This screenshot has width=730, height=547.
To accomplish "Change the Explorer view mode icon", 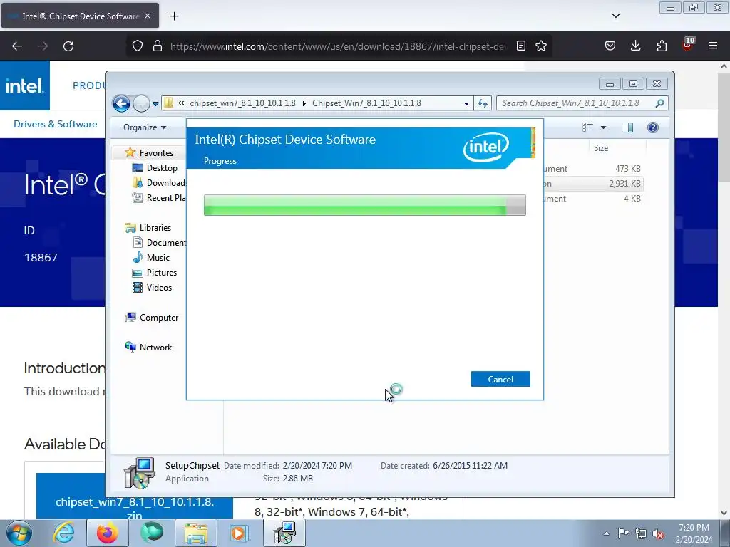I will coord(588,127).
